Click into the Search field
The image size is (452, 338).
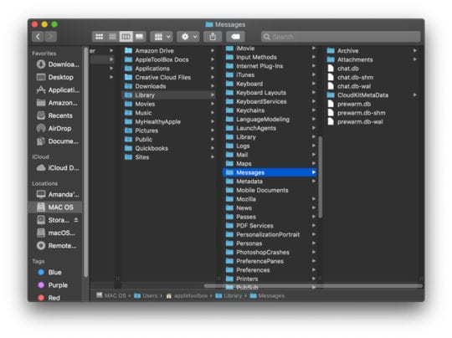point(341,37)
